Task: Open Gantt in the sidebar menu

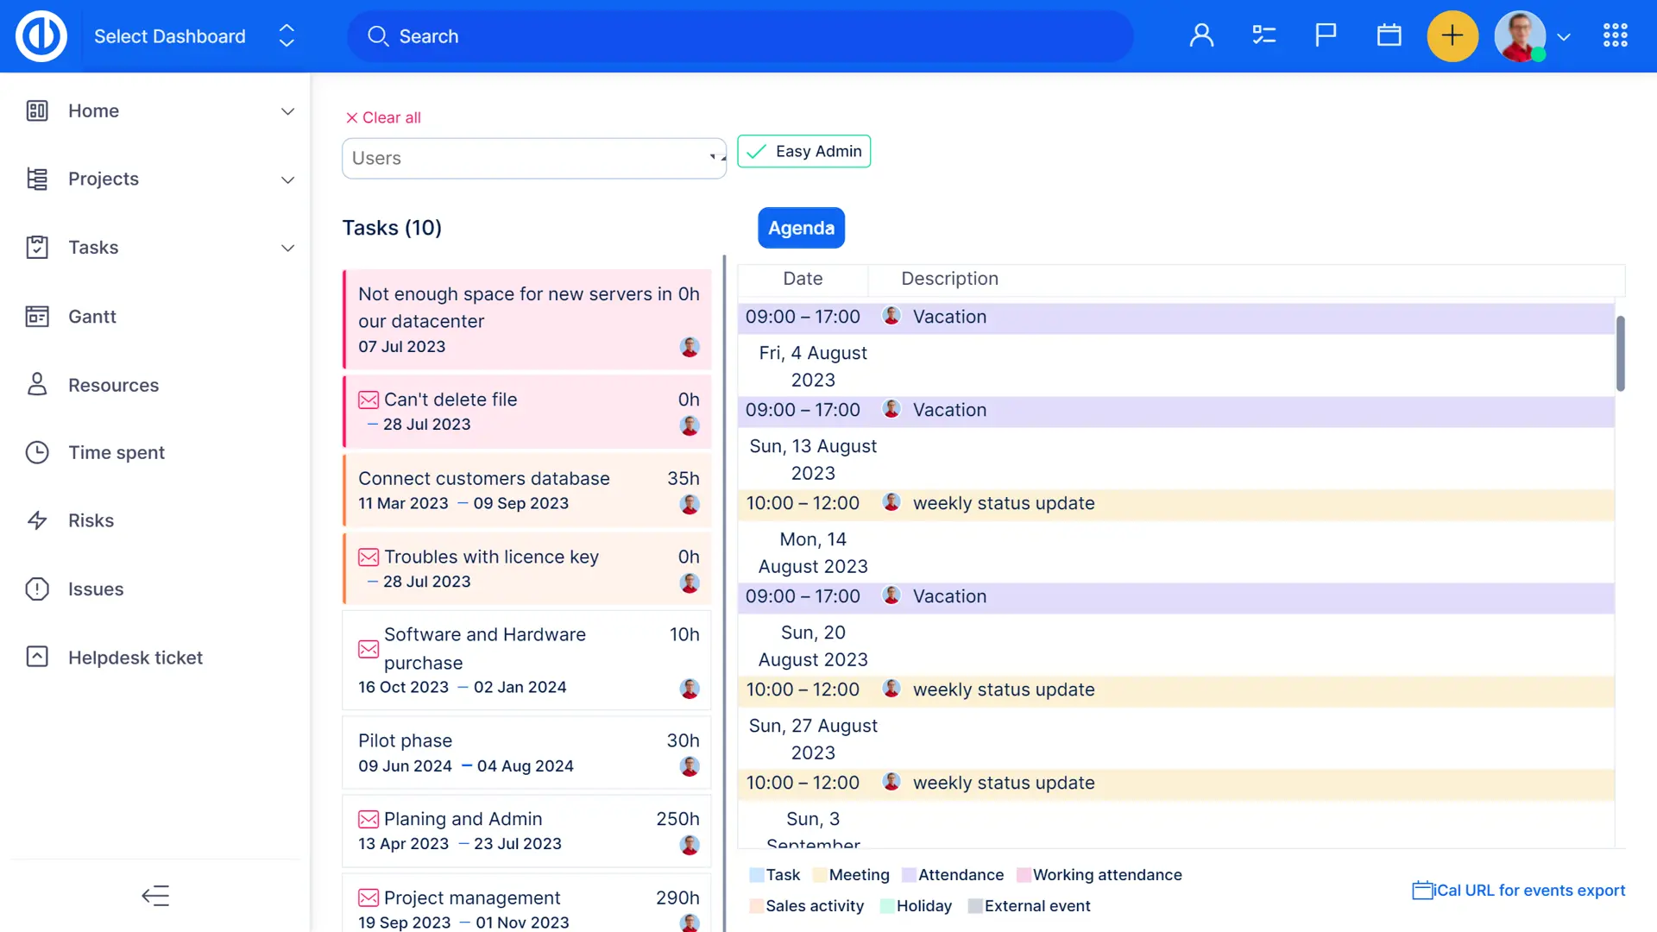Action: click(x=92, y=317)
